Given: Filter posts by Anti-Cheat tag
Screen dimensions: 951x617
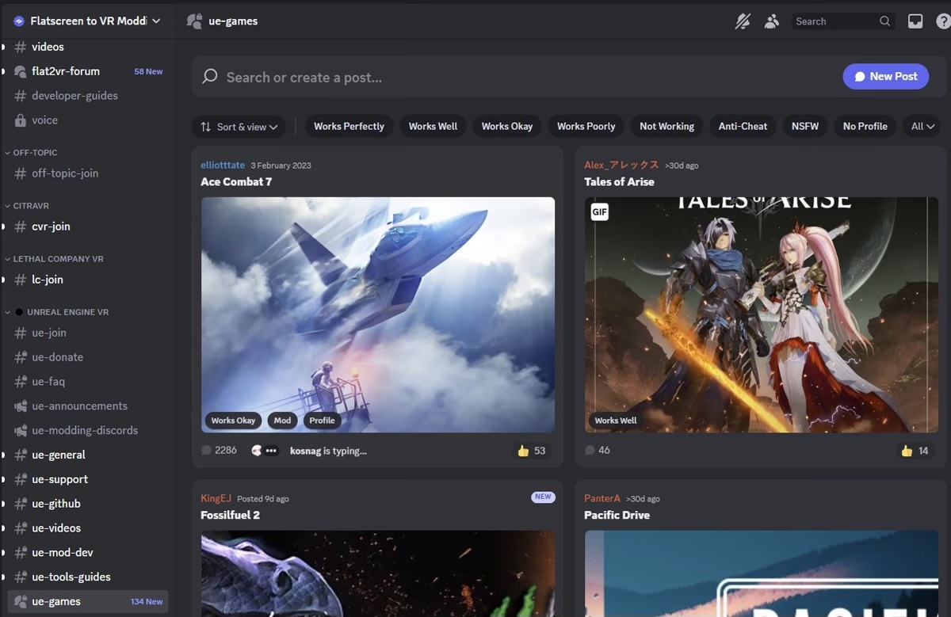Looking at the screenshot, I should (x=743, y=127).
